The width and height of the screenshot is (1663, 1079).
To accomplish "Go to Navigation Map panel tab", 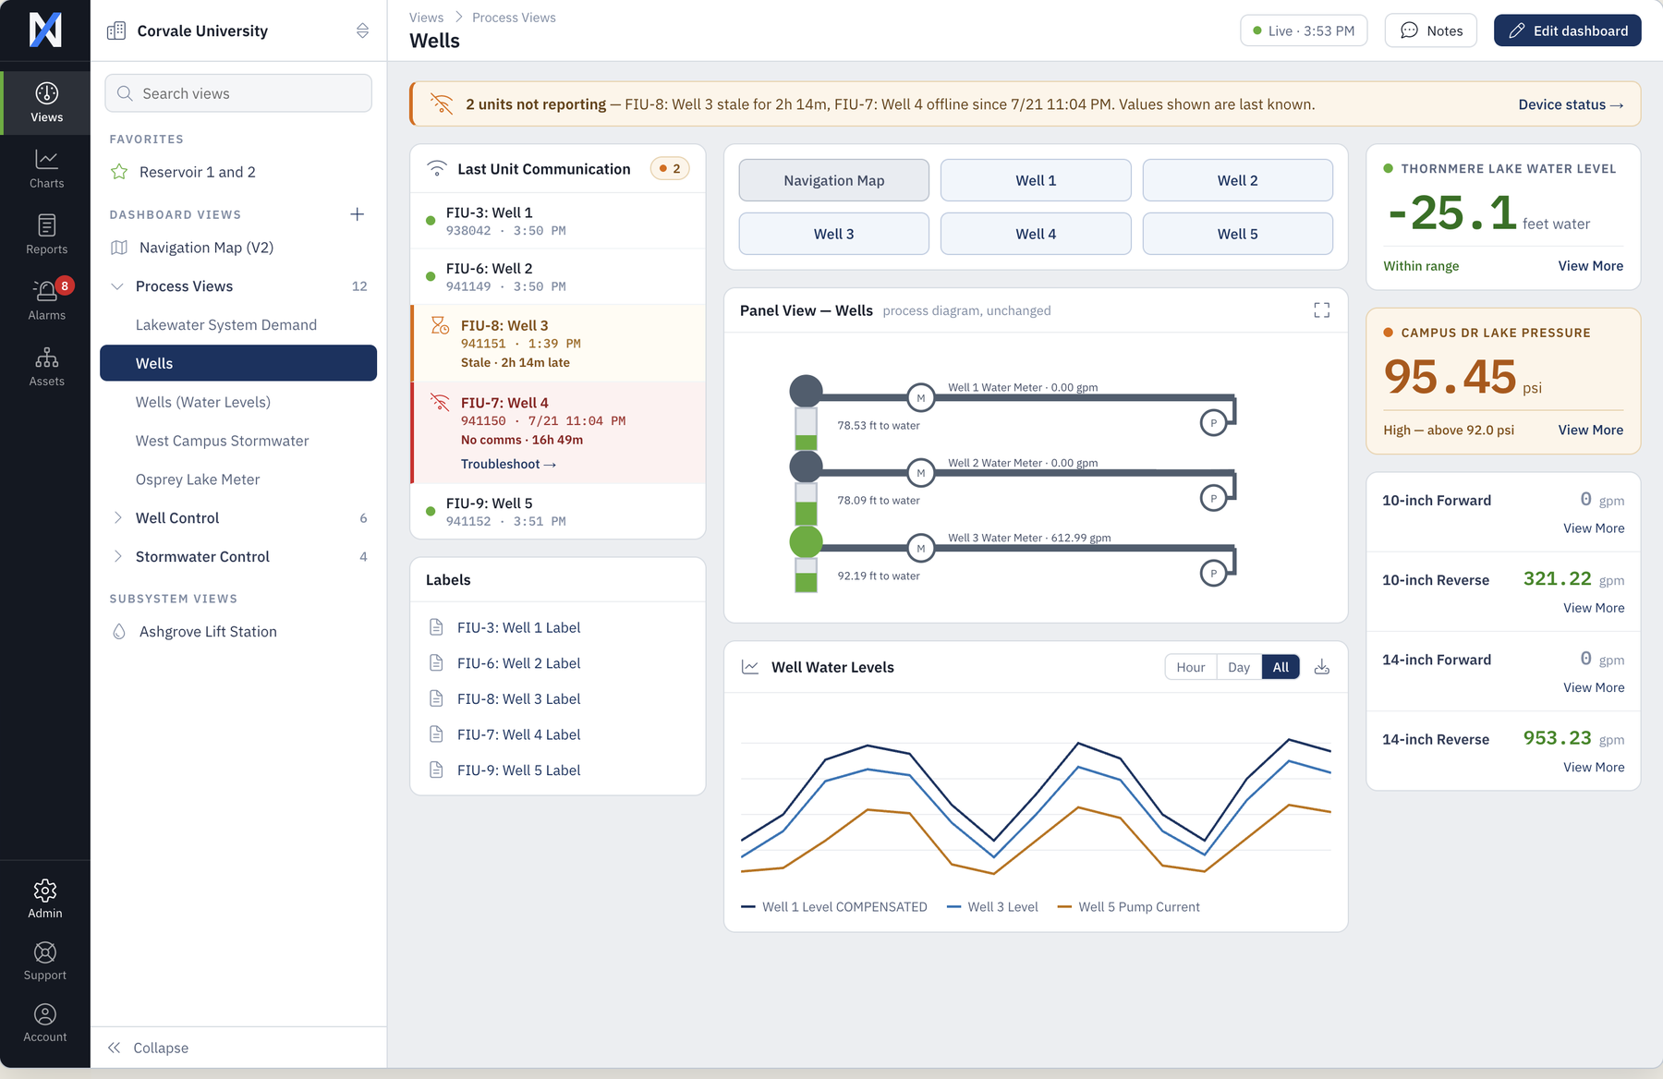I will pos(833,180).
